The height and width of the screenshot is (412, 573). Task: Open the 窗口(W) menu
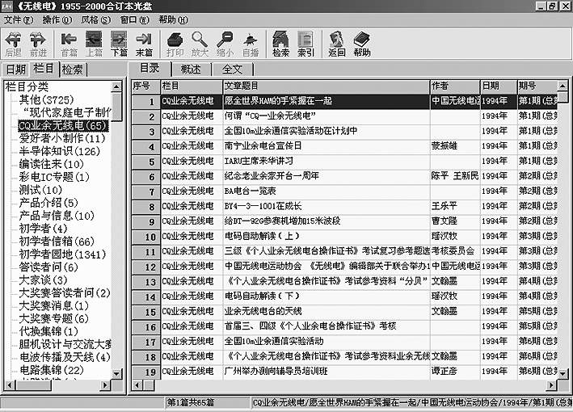point(135,19)
